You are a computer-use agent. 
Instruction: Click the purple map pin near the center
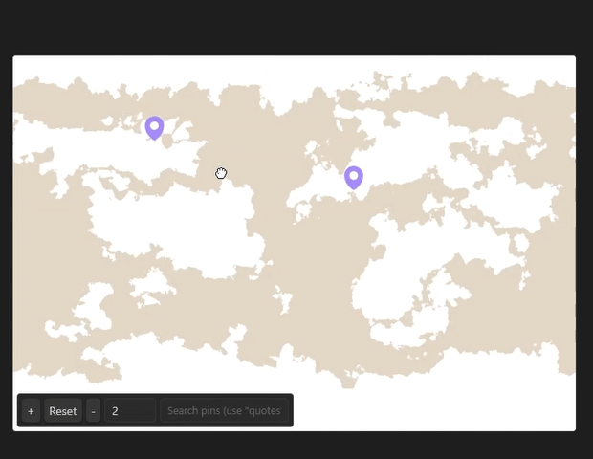[354, 178]
